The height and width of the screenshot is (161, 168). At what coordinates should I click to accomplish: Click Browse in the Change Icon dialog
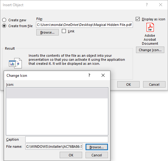(x=97, y=147)
